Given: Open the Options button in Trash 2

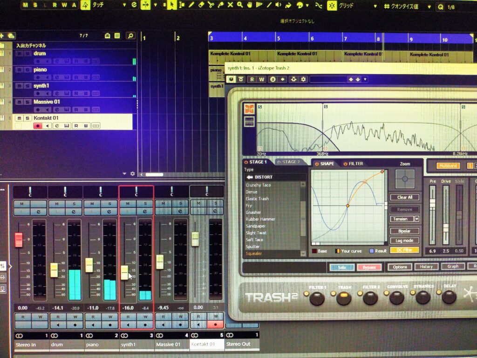Looking at the screenshot, I should (x=400, y=267).
